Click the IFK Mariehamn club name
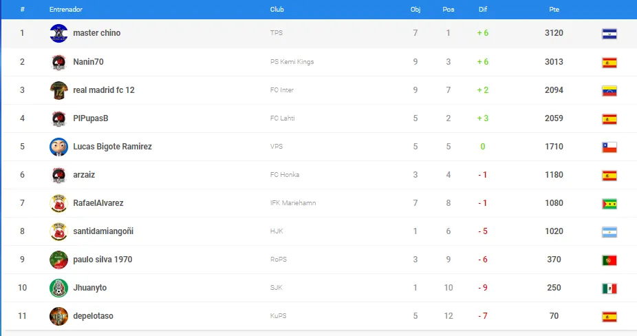 click(293, 203)
